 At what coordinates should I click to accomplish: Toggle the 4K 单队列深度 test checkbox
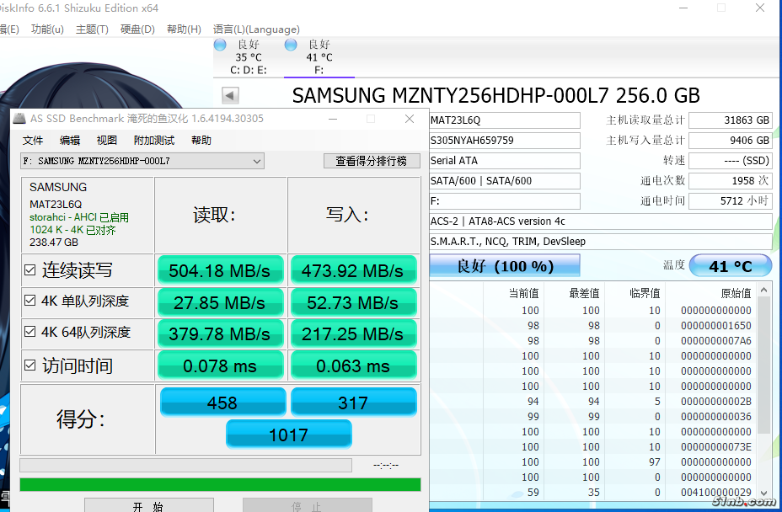pos(30,300)
